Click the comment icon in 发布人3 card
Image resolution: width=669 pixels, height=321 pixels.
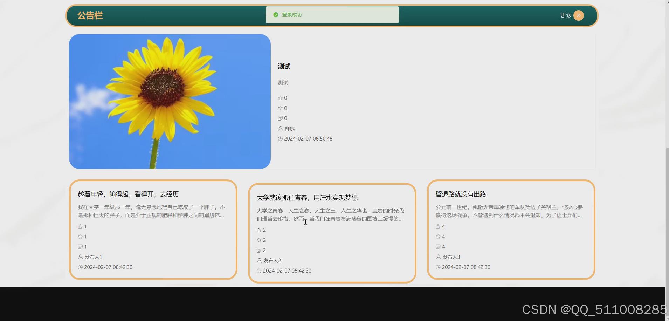438,247
